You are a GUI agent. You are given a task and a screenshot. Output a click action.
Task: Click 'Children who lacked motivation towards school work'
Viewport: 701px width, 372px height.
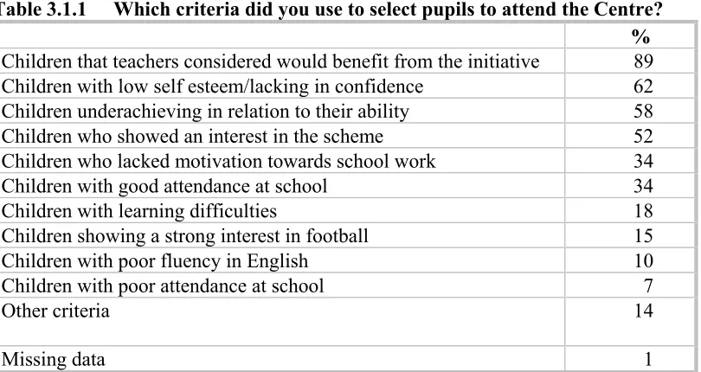pyautogui.click(x=218, y=162)
